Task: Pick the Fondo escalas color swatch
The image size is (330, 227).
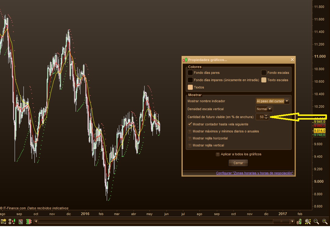Action: tap(264, 73)
